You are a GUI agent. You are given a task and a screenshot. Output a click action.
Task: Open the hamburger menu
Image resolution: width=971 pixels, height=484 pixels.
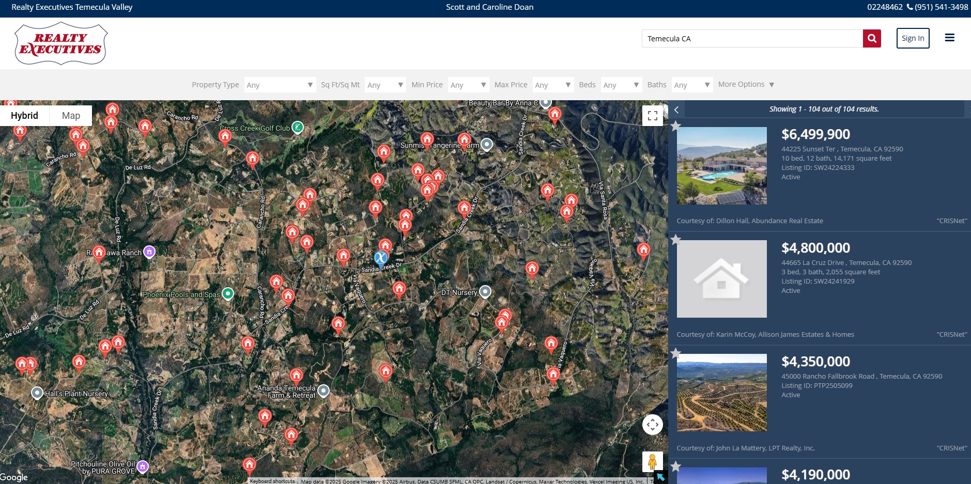(949, 38)
